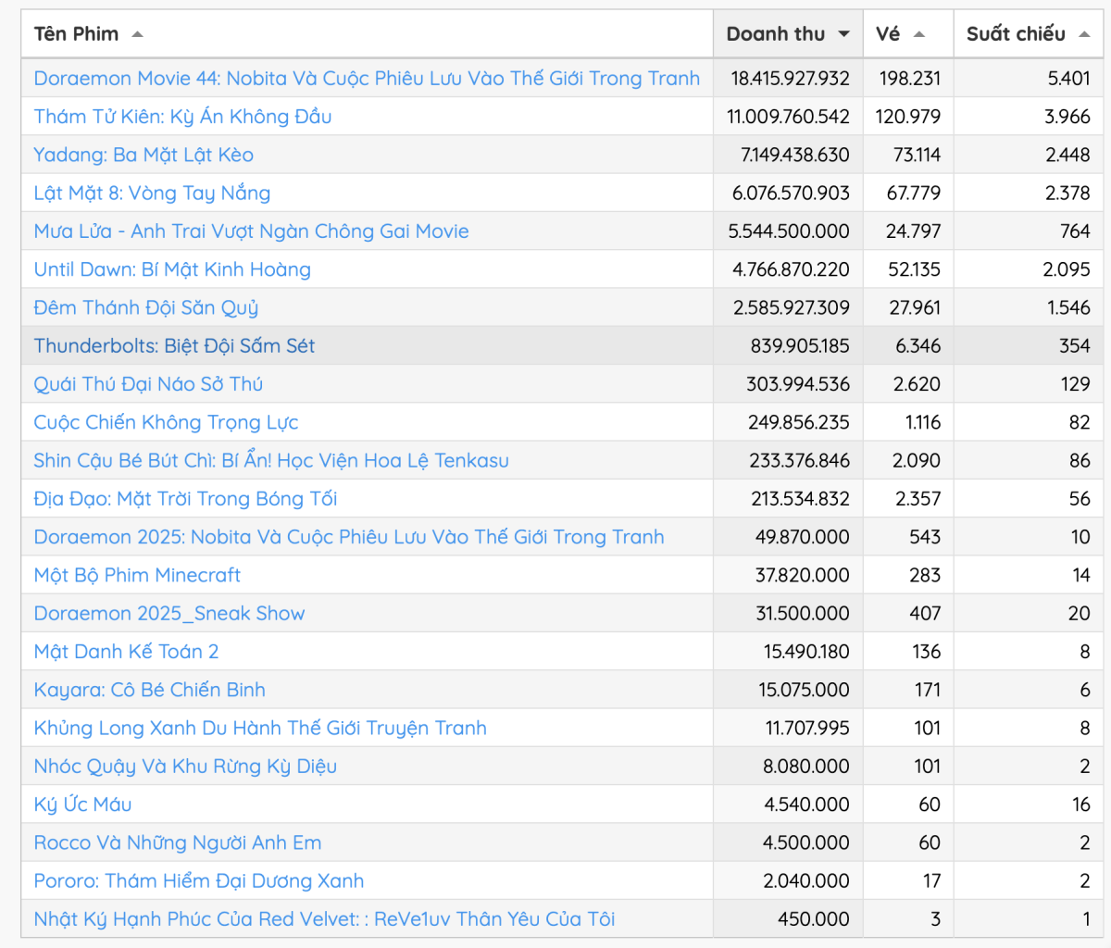Viewport: 1111px width, 948px height.
Task: Select Lật Mặt 8: Vòng Tay Nắng
Action: point(152,193)
